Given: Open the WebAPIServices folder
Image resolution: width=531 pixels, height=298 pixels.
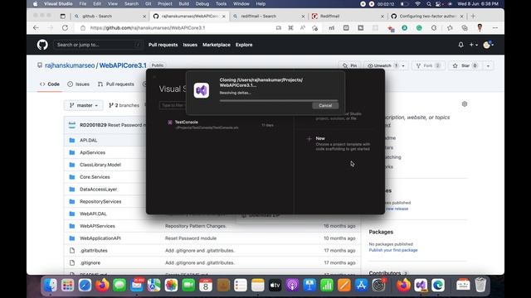Looking at the screenshot, I should [x=97, y=226].
